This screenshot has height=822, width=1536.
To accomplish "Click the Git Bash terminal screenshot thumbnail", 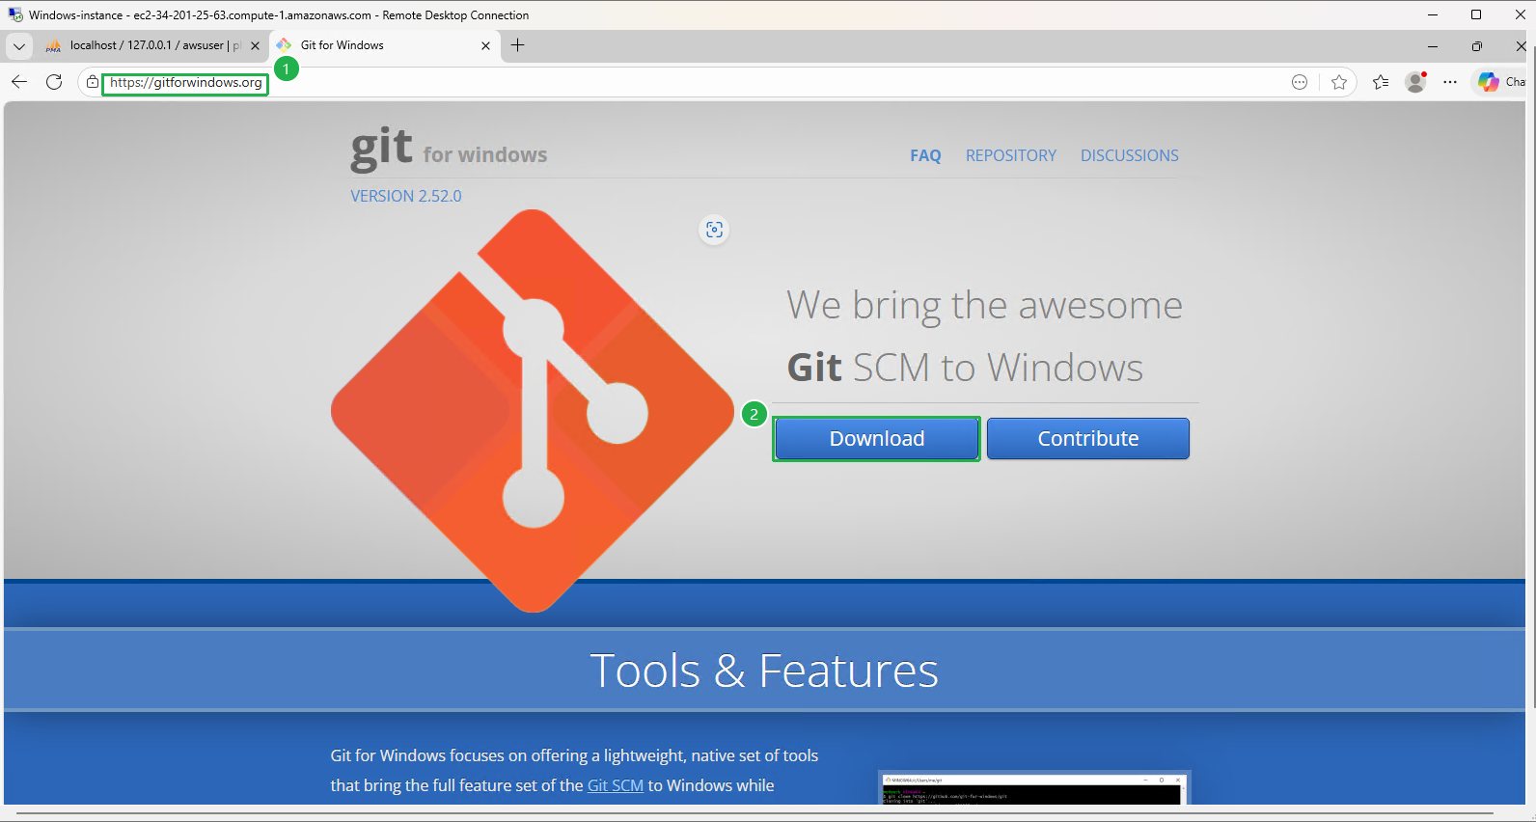I will (x=1034, y=788).
